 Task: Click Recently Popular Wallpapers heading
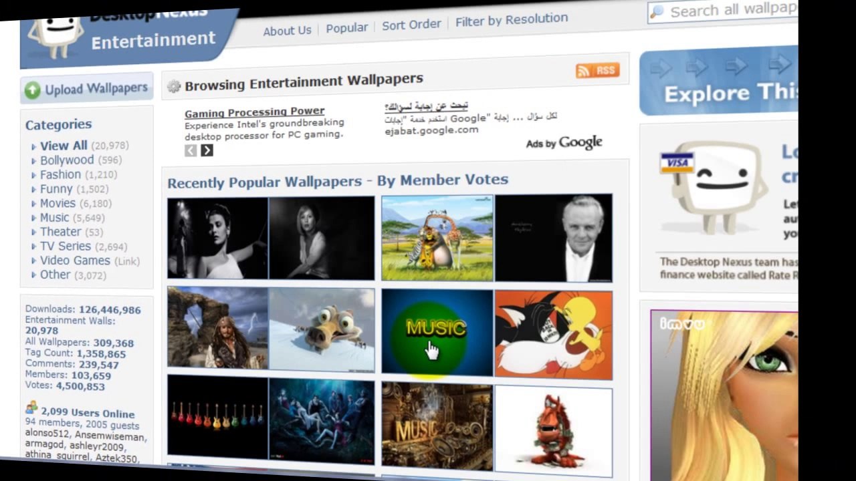[x=338, y=181]
